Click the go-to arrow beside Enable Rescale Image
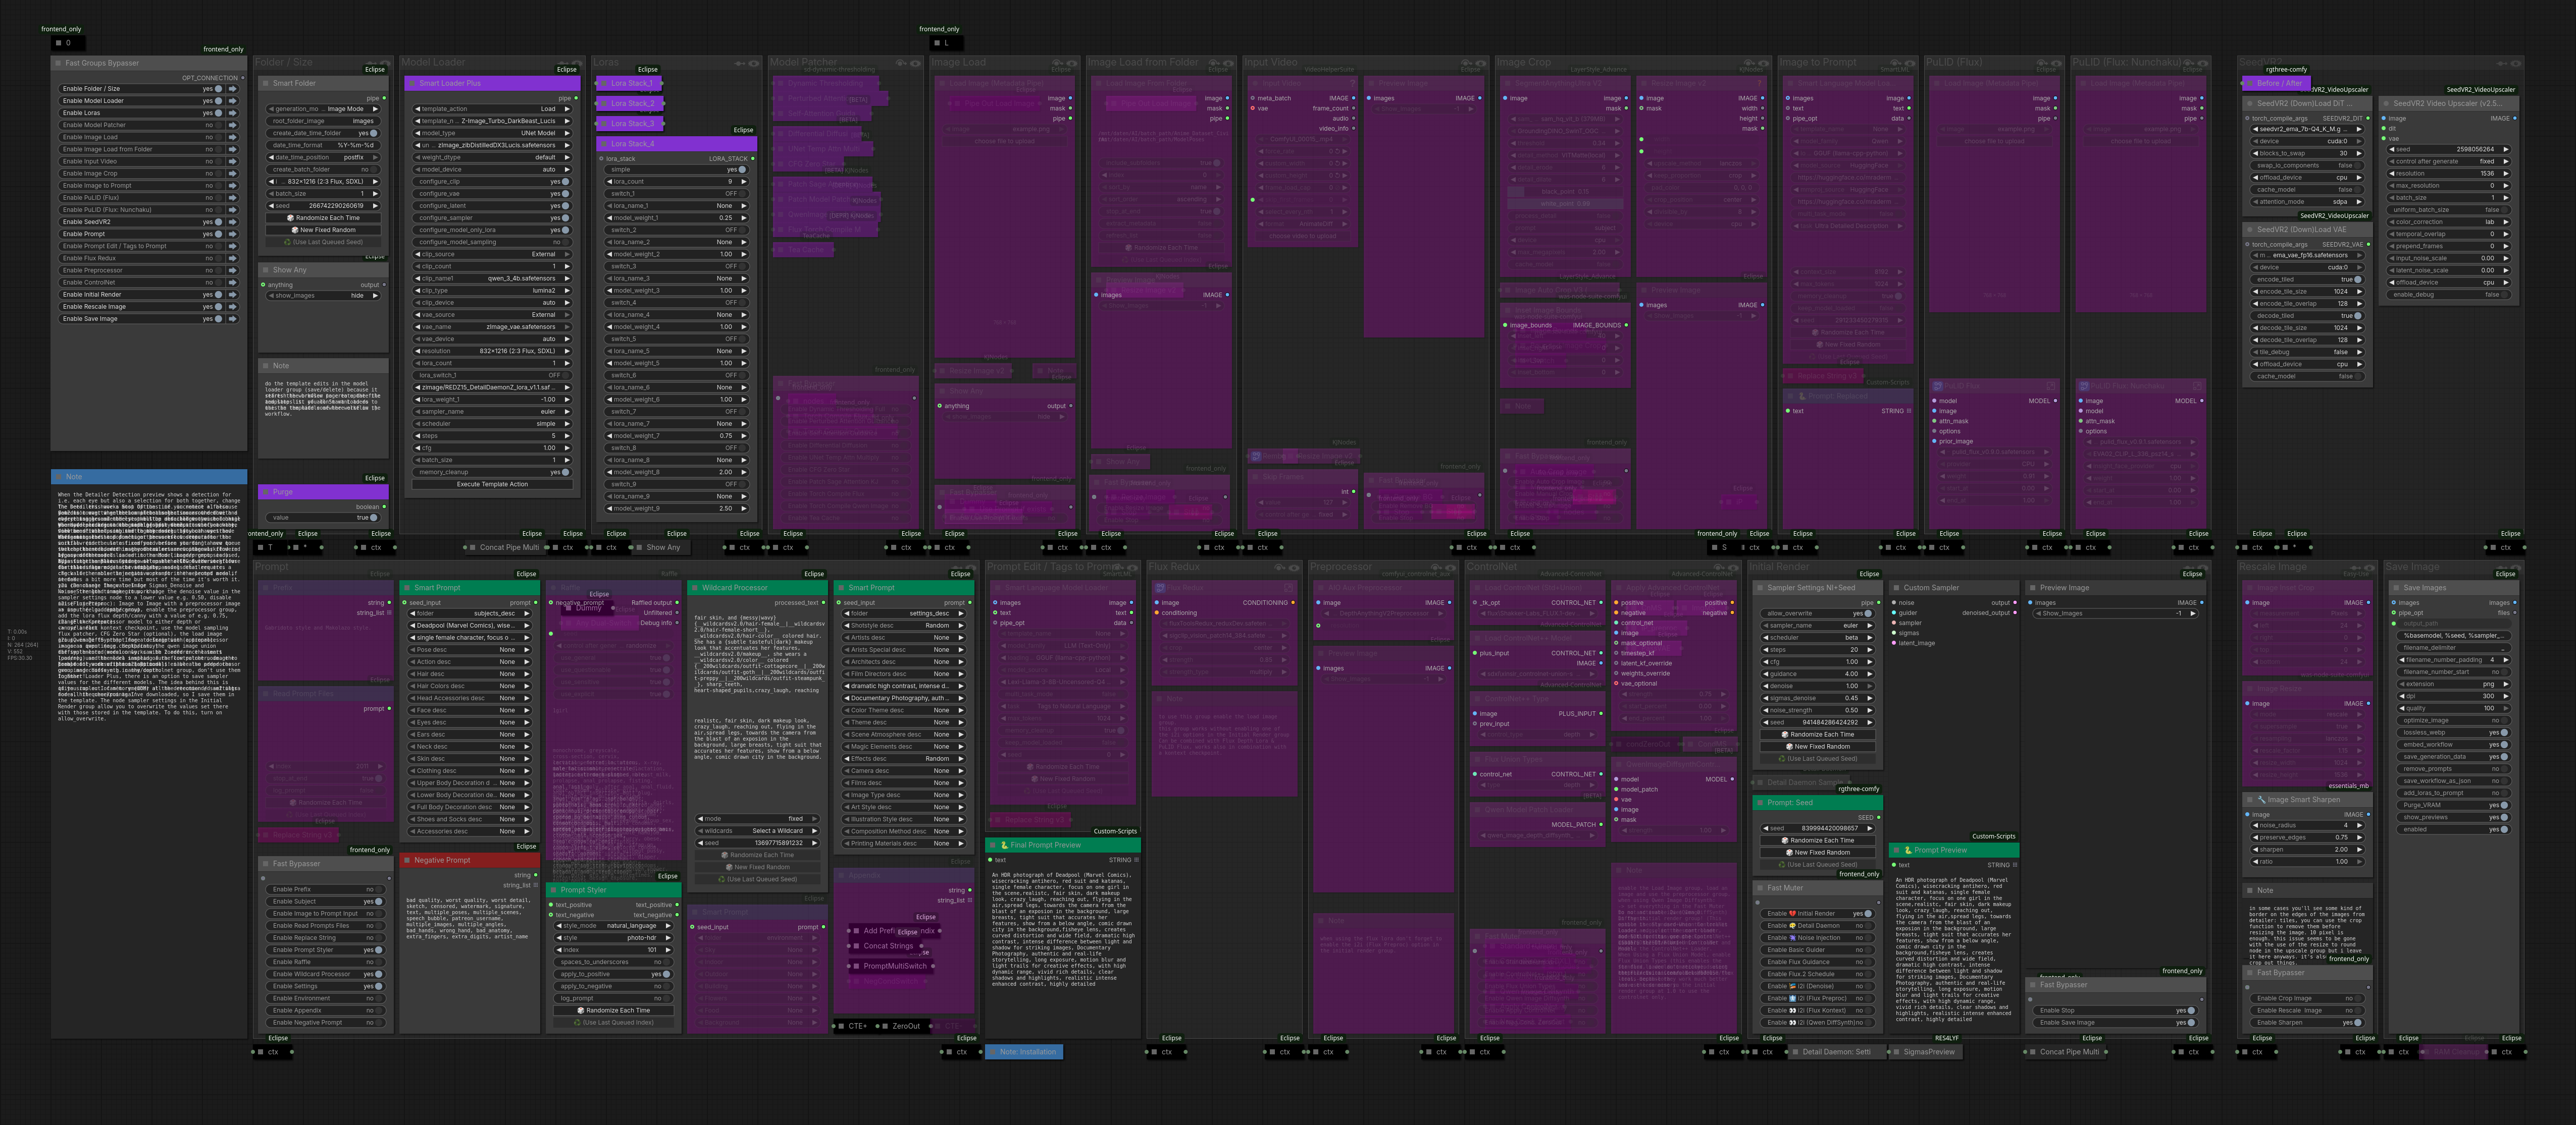The width and height of the screenshot is (2576, 1125). 233,307
